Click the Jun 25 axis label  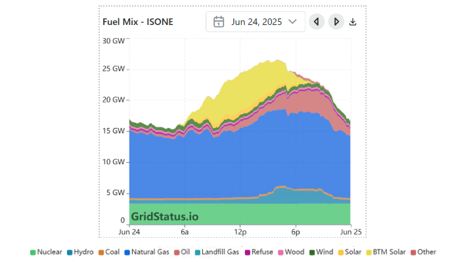(351, 232)
